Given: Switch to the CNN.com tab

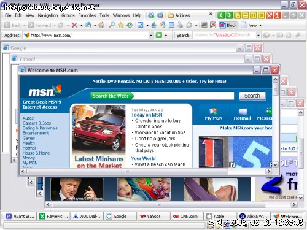Looking at the screenshot, I should pyautogui.click(x=187, y=216).
